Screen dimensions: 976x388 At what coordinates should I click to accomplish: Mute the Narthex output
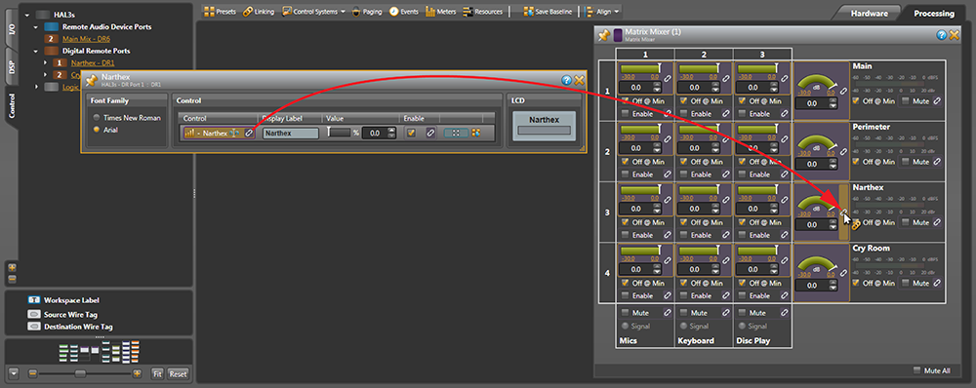pyautogui.click(x=905, y=222)
